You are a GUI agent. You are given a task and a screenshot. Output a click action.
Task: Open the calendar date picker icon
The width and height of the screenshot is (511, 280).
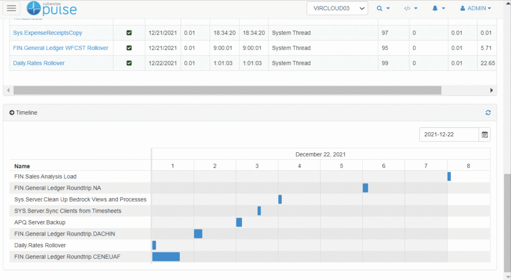coord(485,134)
